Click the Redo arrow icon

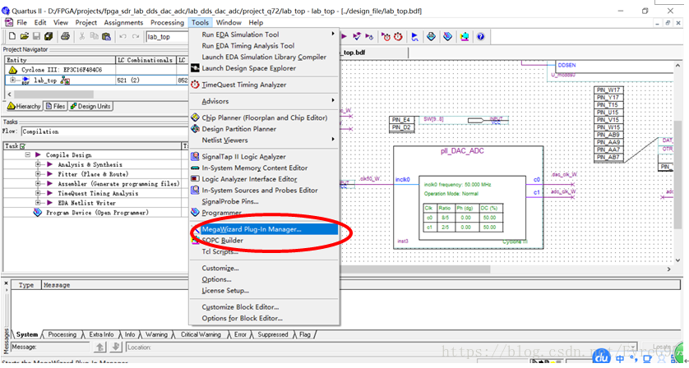136,36
